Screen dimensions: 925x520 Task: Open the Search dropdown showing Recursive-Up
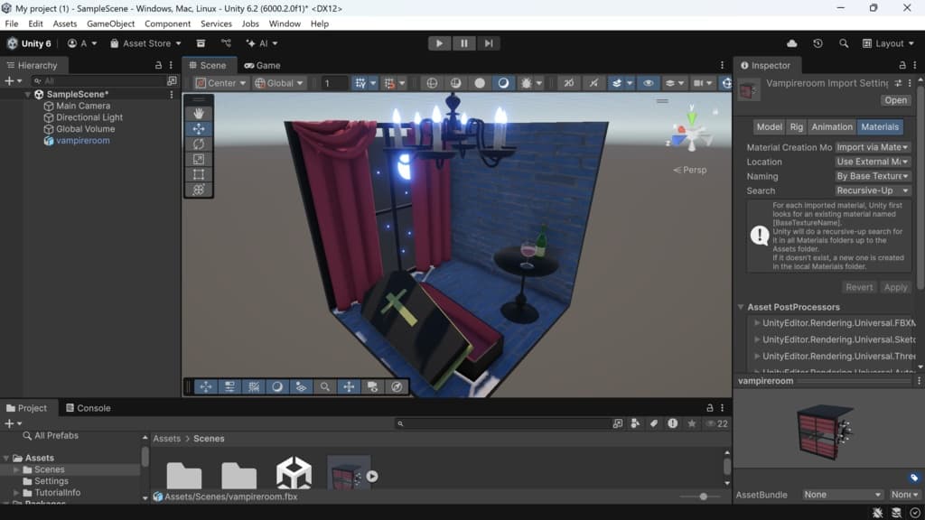873,190
